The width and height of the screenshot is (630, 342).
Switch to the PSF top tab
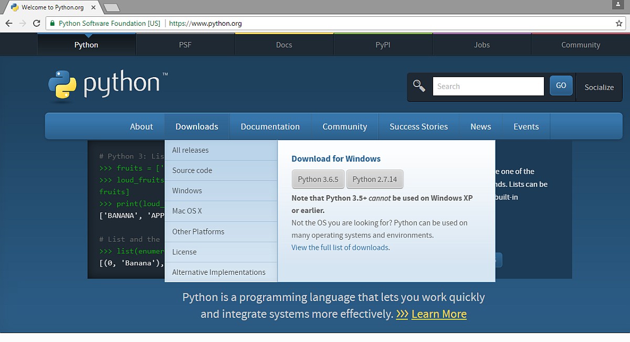(x=185, y=45)
